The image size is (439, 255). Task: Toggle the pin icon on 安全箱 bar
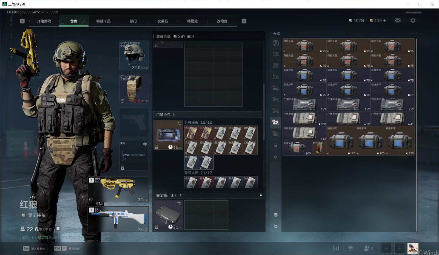pyautogui.click(x=261, y=195)
